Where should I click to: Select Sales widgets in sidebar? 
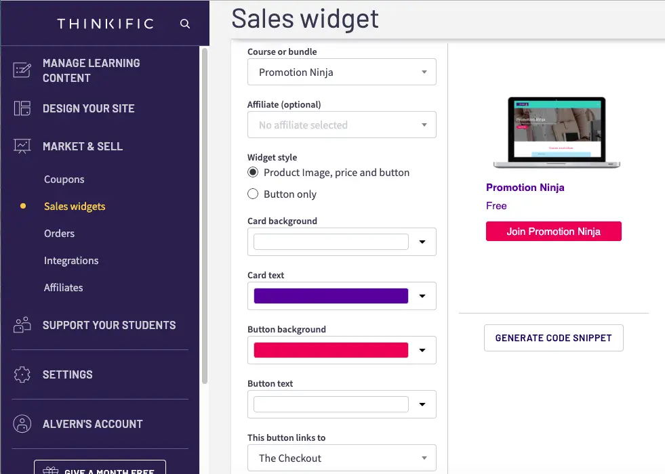(x=75, y=207)
